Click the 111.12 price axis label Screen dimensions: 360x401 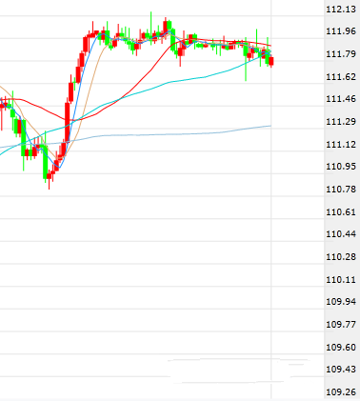[x=341, y=145]
